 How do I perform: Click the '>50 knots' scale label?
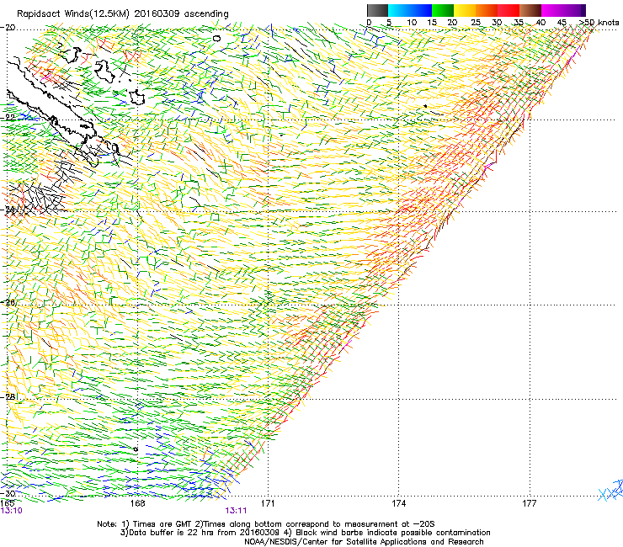(x=599, y=23)
